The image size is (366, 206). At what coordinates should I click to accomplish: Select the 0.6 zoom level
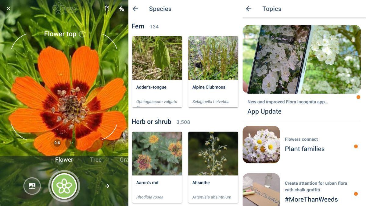57,143
